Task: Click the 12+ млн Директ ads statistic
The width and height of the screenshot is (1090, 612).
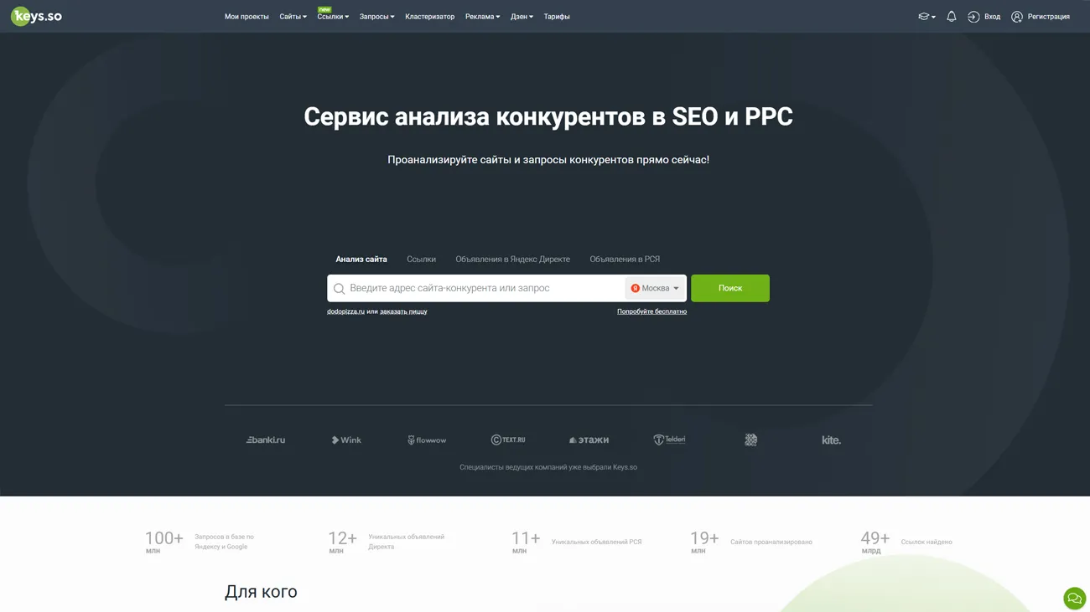Action: [x=387, y=542]
